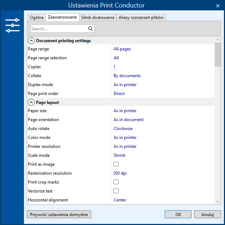Click the scrollbar down arrow

pos(218,201)
